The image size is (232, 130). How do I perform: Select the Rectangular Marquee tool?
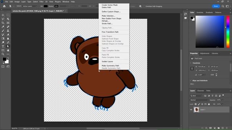pyautogui.click(x=8, y=15)
